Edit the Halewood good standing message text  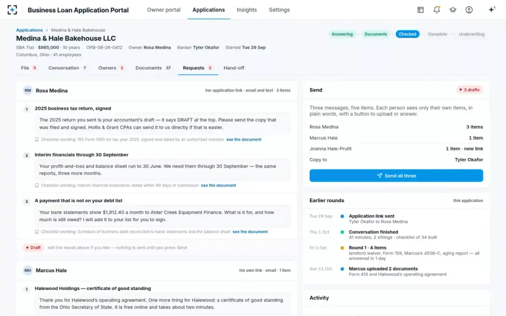(x=162, y=303)
